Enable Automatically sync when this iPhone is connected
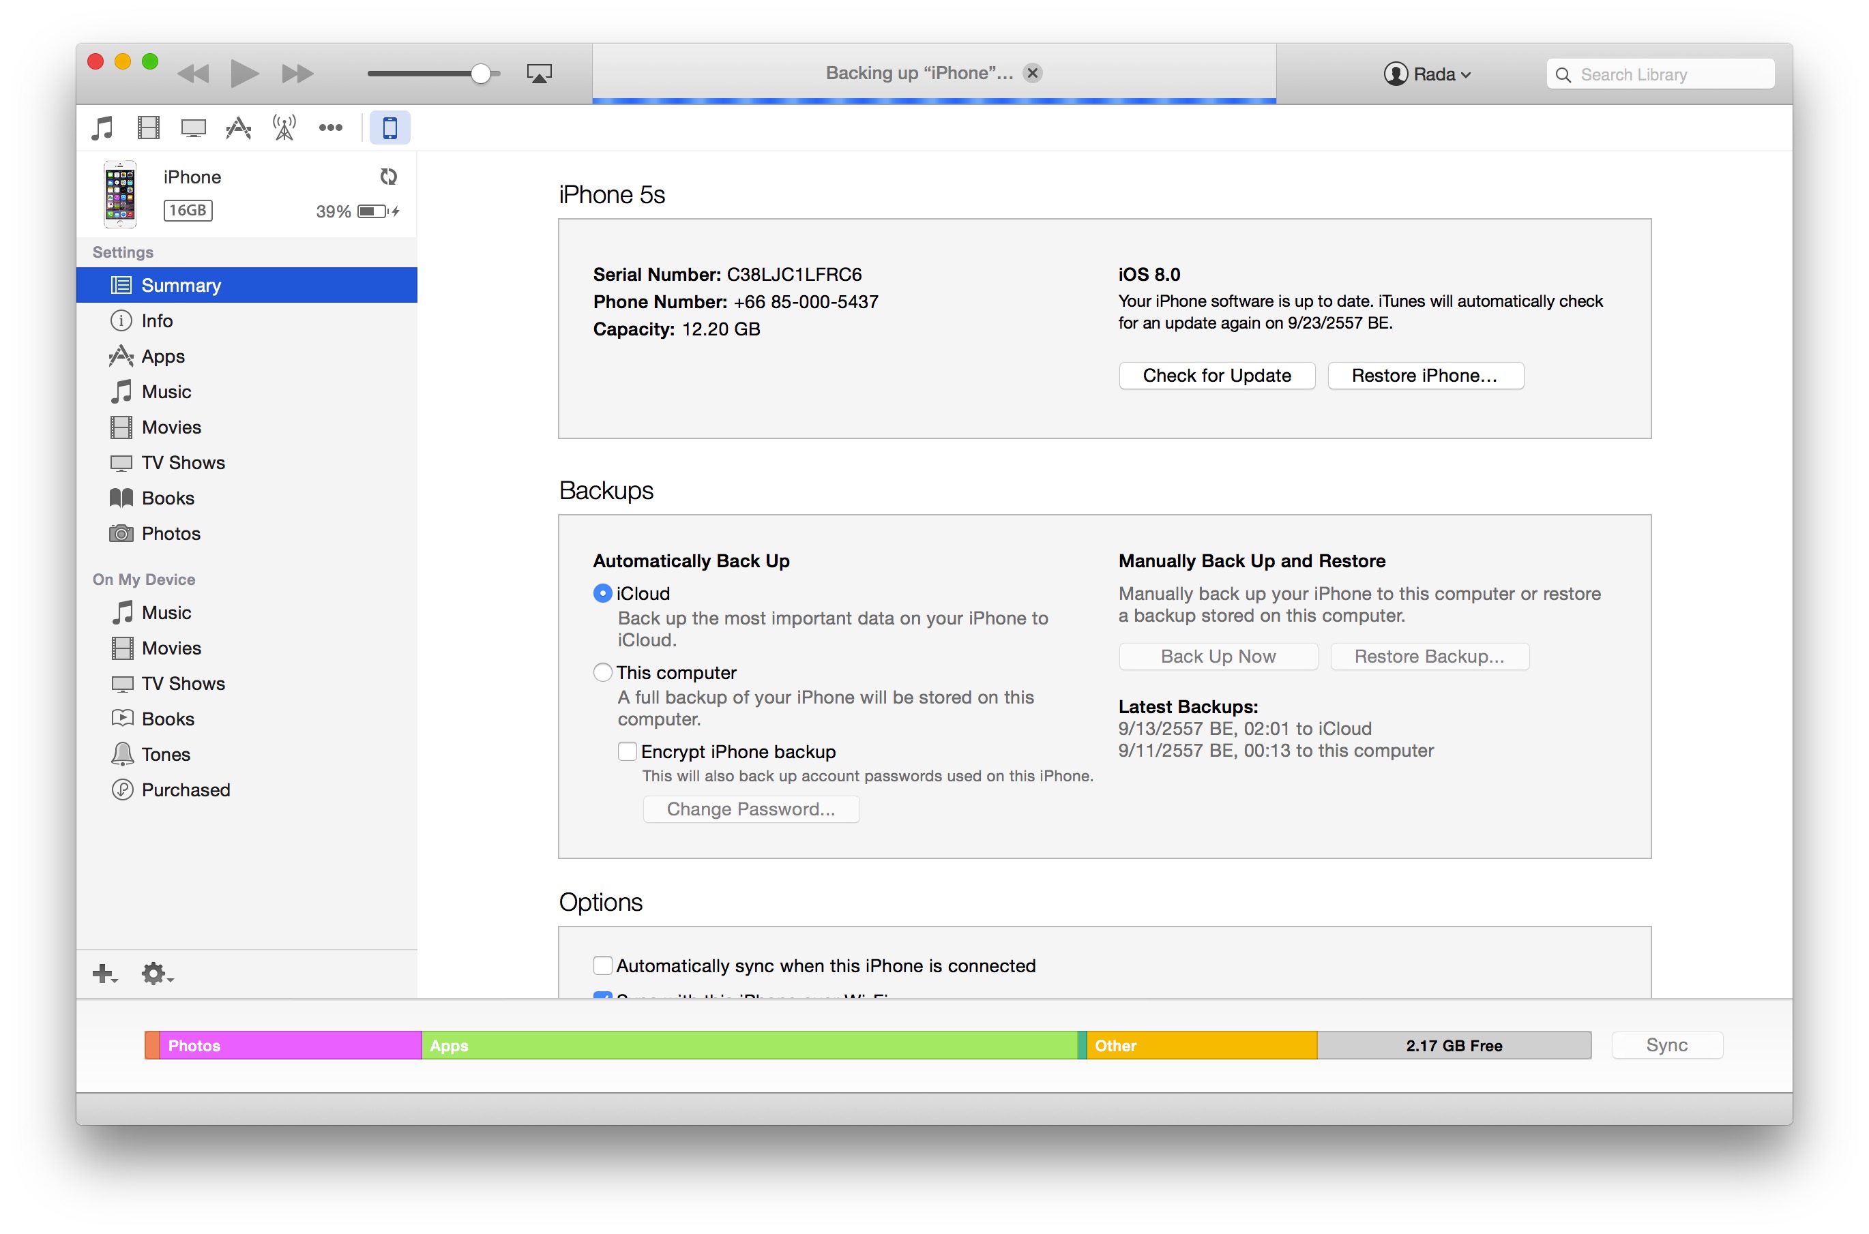This screenshot has width=1869, height=1234. (x=602, y=965)
